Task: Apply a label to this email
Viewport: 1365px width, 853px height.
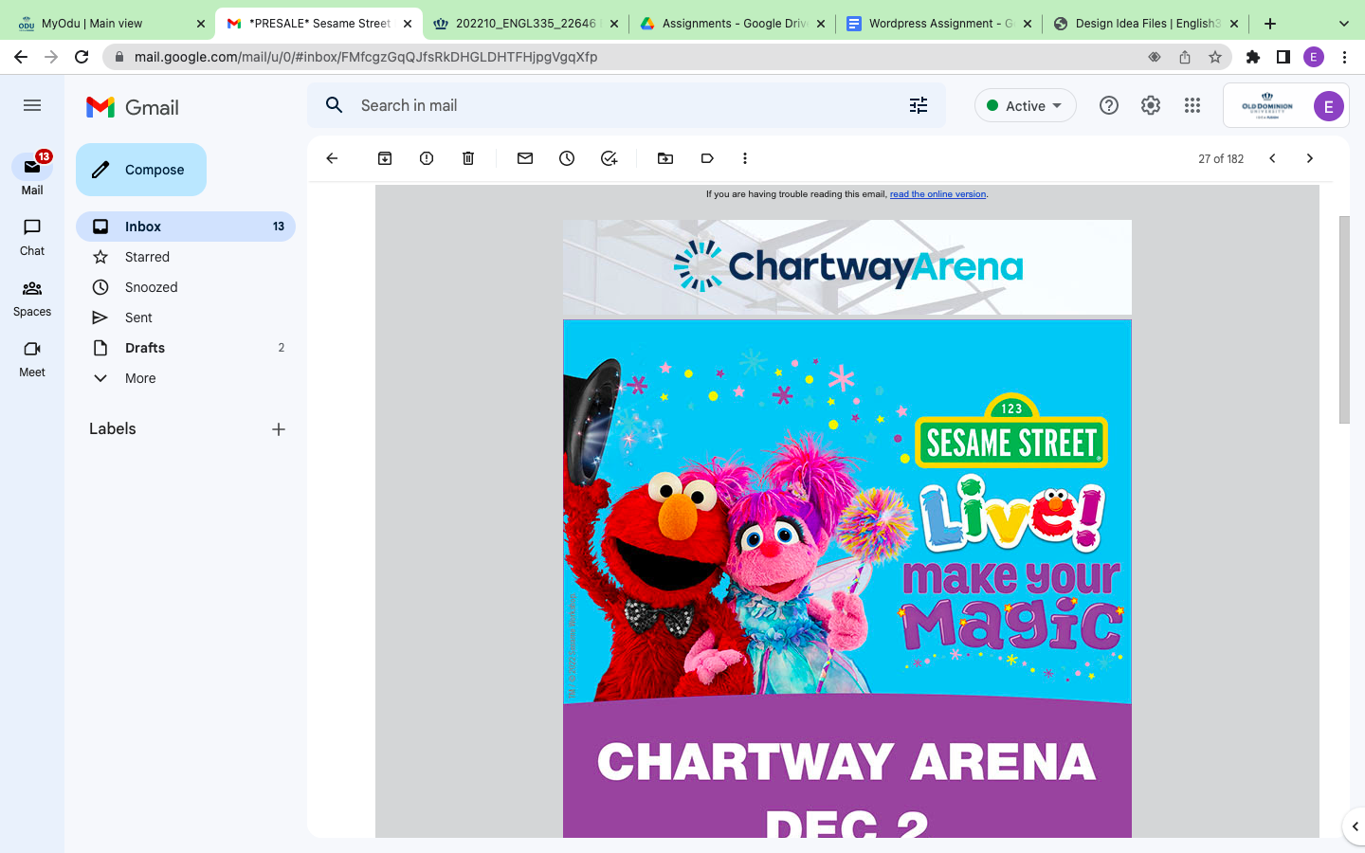Action: click(x=707, y=158)
